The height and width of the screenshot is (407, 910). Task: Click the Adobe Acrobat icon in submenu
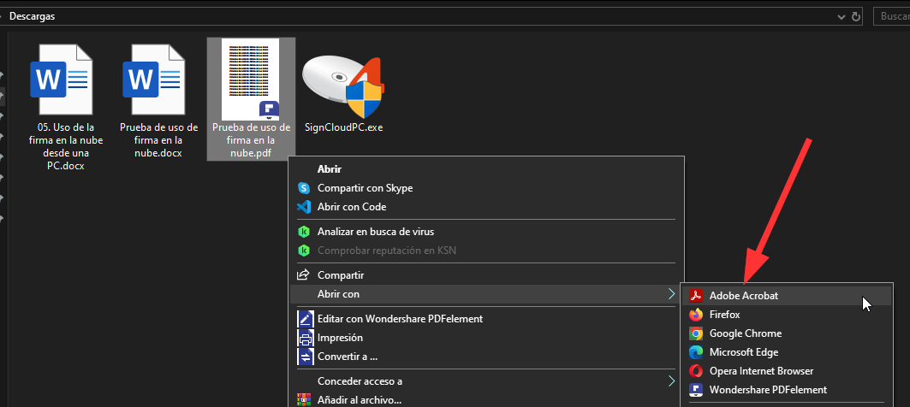696,296
